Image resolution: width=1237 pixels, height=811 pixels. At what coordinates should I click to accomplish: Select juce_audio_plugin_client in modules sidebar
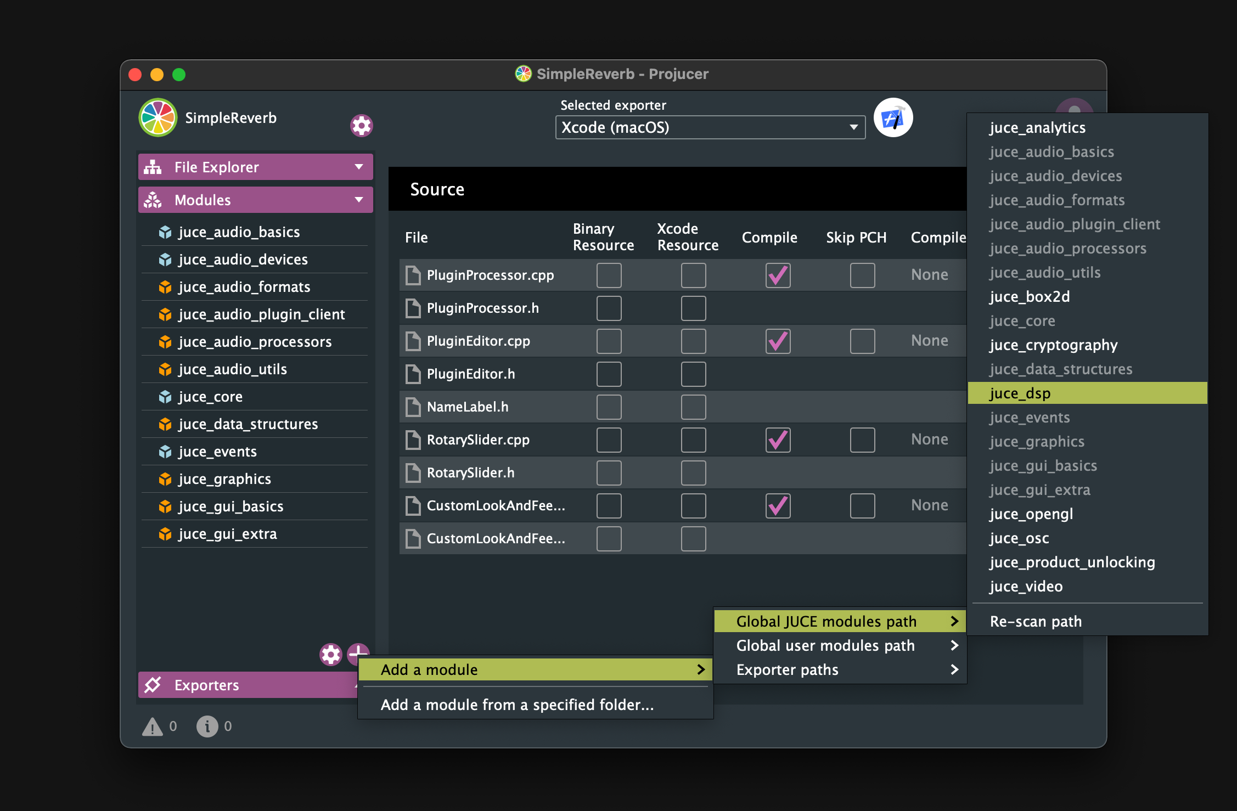pyautogui.click(x=255, y=314)
